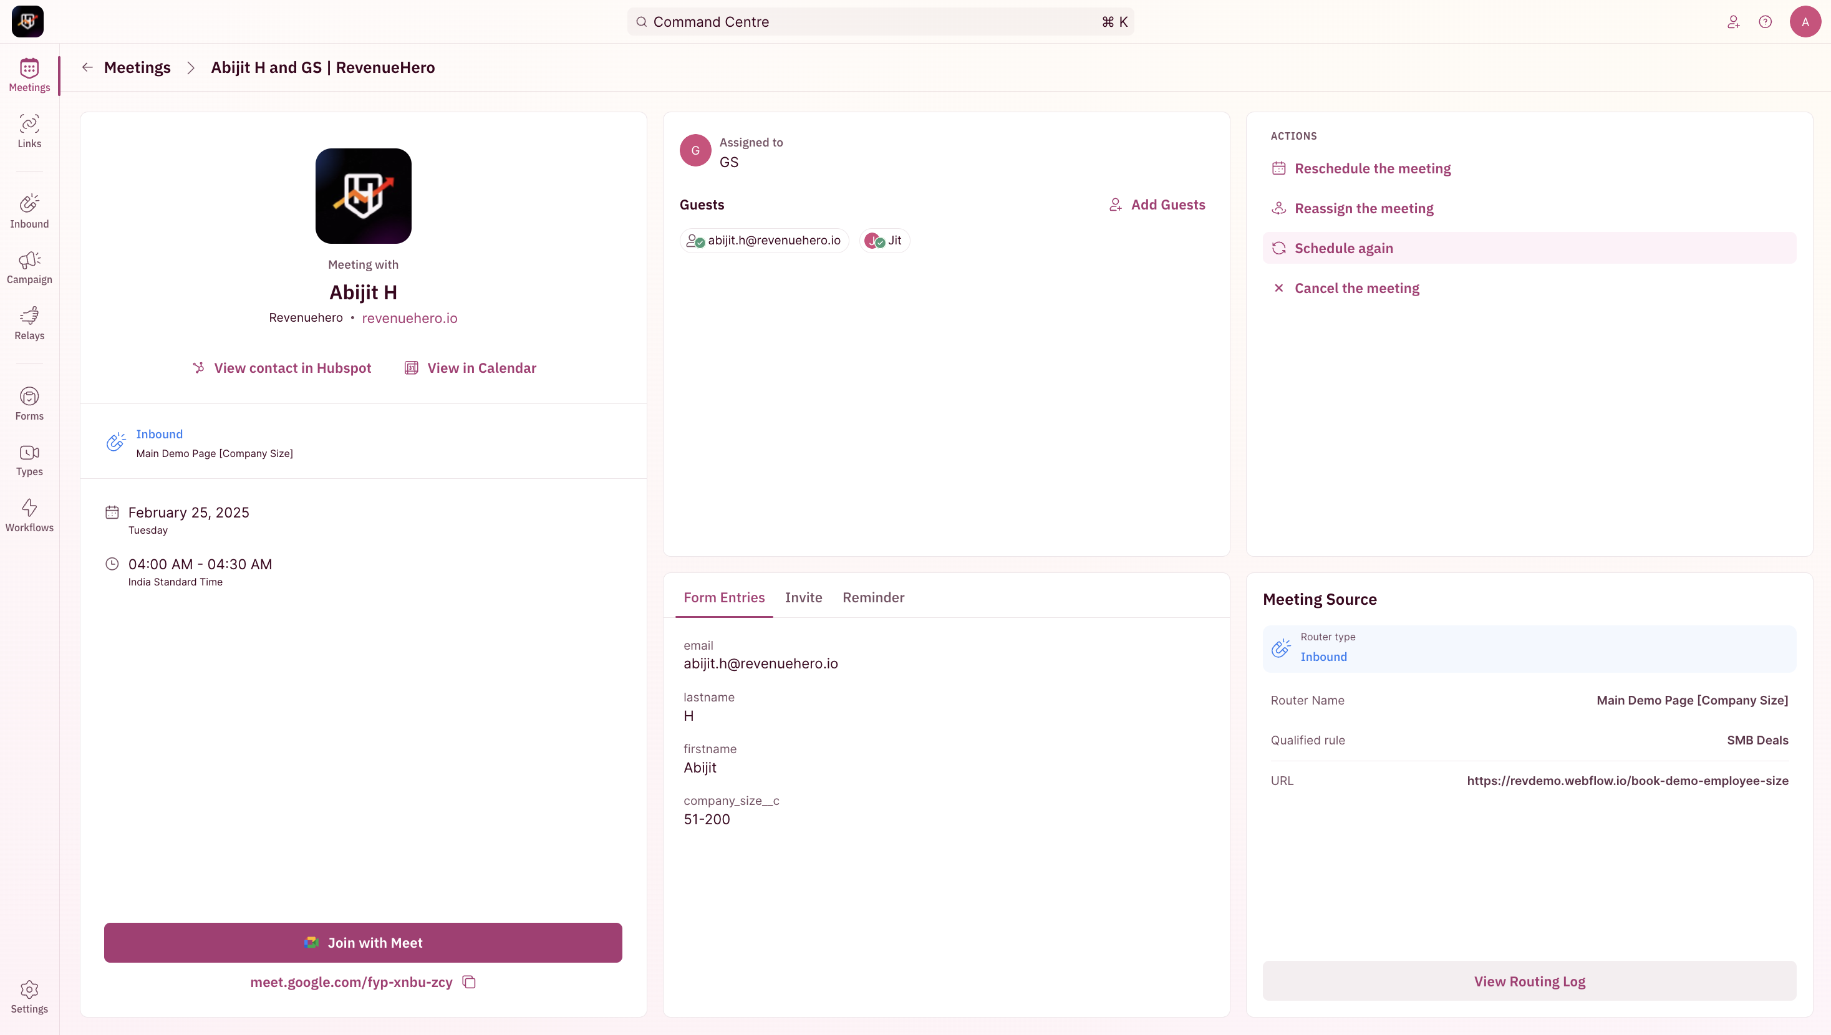
Task: Open the Campaign sidebar item
Action: pyautogui.click(x=29, y=268)
